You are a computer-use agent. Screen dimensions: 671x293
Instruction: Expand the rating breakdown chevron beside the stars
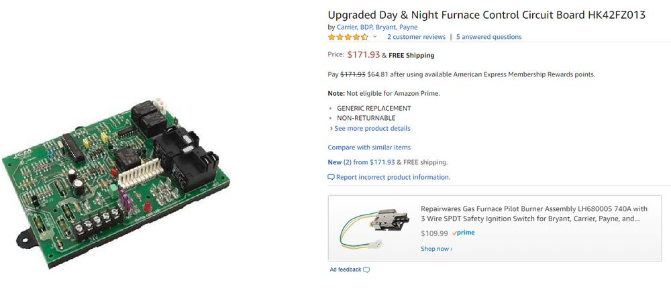point(375,37)
